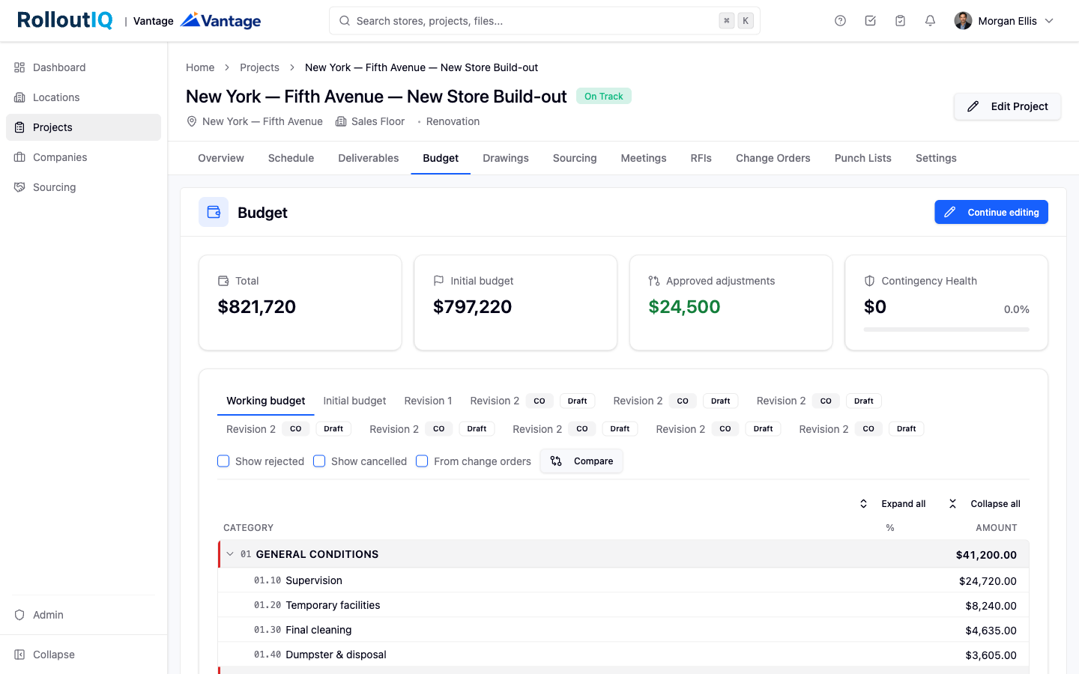Click Morgan Ellis avatar photo
The image size is (1079, 674).
963,21
